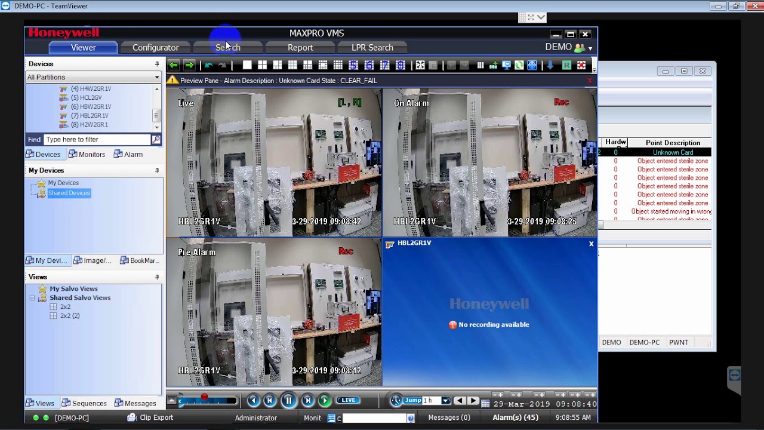Click the Type here to filter field
This screenshot has height=430, width=764.
pos(97,139)
